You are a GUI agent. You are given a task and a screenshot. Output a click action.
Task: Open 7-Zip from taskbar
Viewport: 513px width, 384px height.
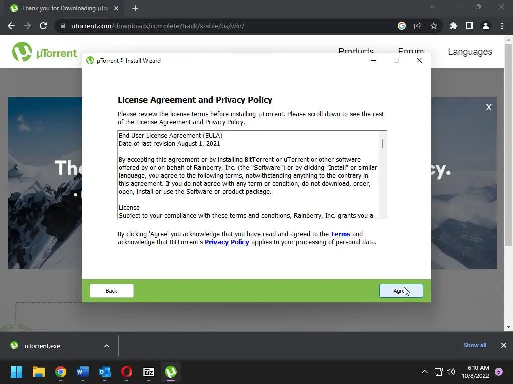tap(149, 372)
